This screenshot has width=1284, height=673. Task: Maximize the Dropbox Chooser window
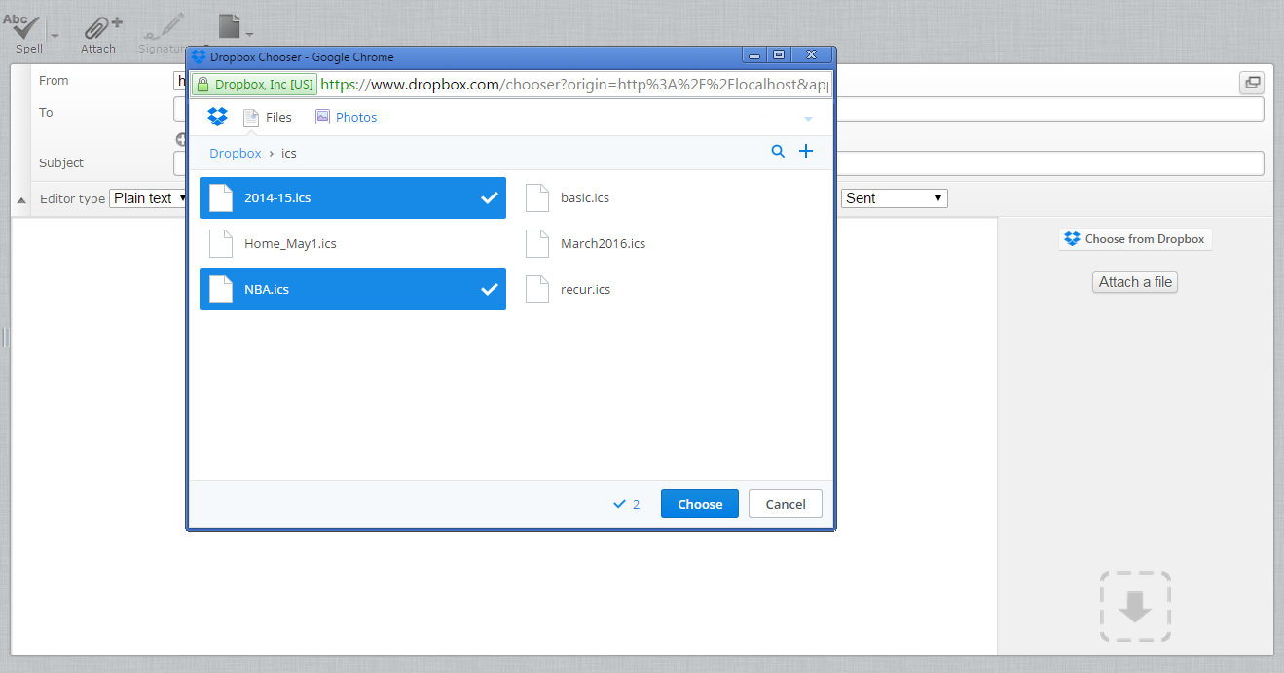click(779, 55)
